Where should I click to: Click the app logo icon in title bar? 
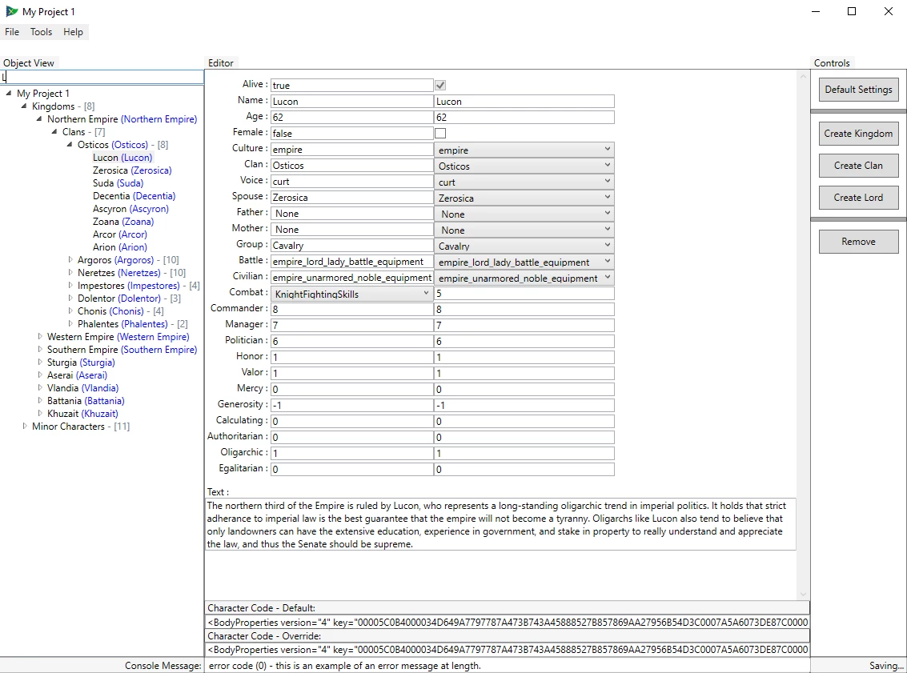click(x=11, y=11)
